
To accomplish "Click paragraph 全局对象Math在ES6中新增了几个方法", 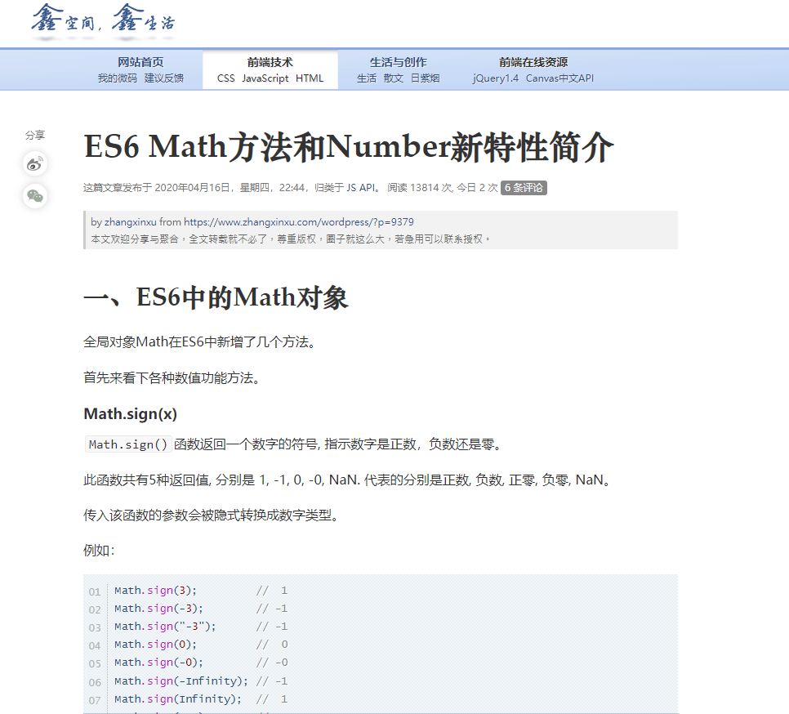I will click(x=199, y=342).
